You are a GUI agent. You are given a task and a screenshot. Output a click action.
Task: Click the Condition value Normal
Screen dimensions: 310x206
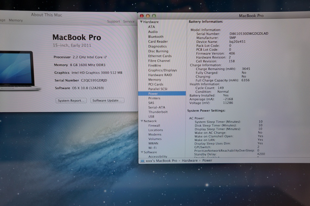pyautogui.click(x=223, y=92)
